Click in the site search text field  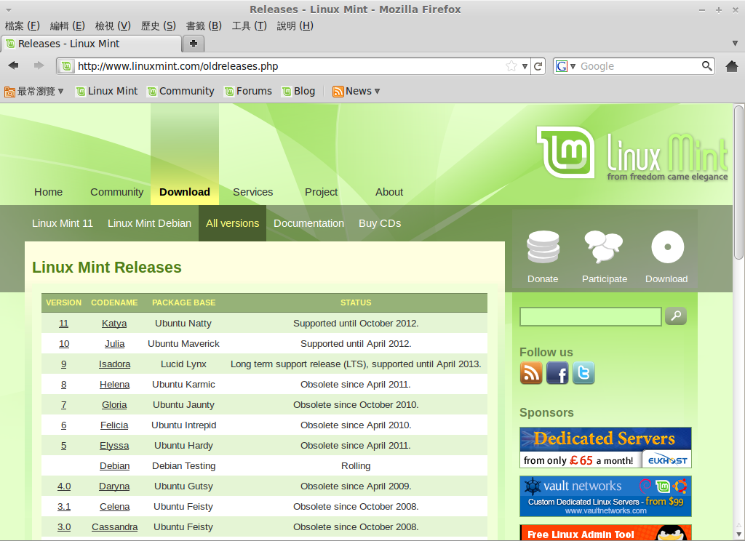pyautogui.click(x=591, y=316)
